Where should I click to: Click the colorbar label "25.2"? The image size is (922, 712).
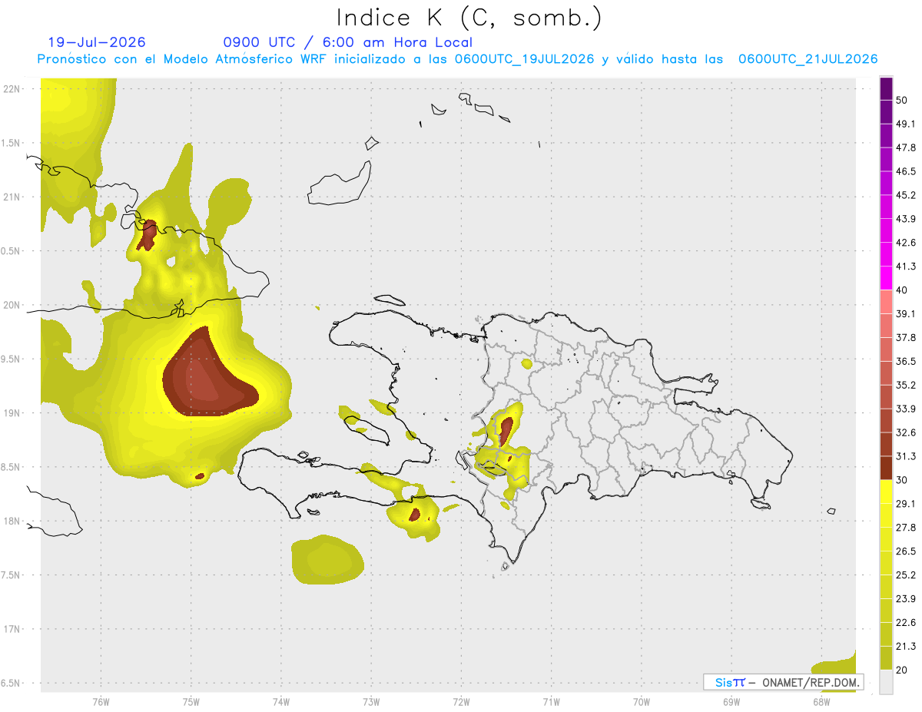pos(906,575)
